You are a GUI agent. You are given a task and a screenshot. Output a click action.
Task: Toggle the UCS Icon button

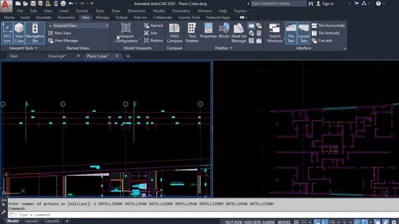coord(7,33)
